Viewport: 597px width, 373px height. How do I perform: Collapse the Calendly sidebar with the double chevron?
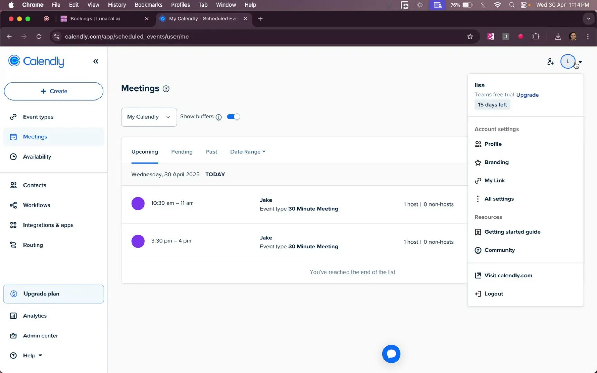tap(96, 61)
